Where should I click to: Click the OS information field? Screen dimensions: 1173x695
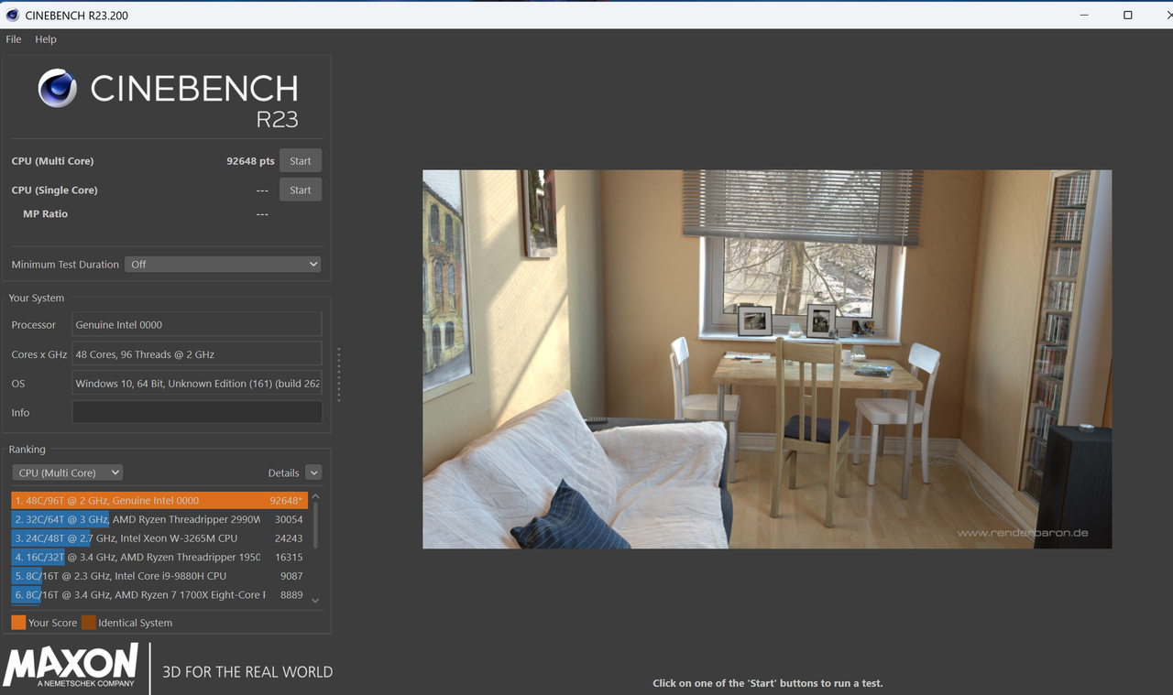(197, 383)
